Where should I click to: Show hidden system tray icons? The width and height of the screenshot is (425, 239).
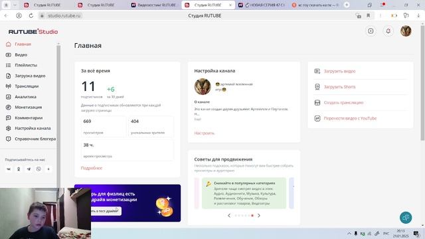349,233
